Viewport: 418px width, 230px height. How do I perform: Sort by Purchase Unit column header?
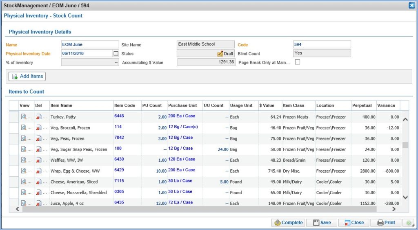coord(182,105)
